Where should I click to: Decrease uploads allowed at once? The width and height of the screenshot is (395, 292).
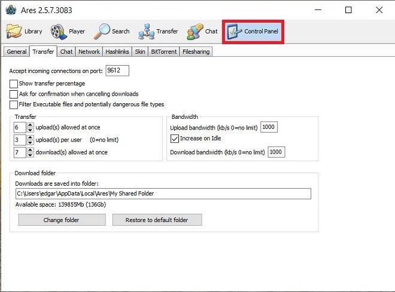pyautogui.click(x=31, y=130)
